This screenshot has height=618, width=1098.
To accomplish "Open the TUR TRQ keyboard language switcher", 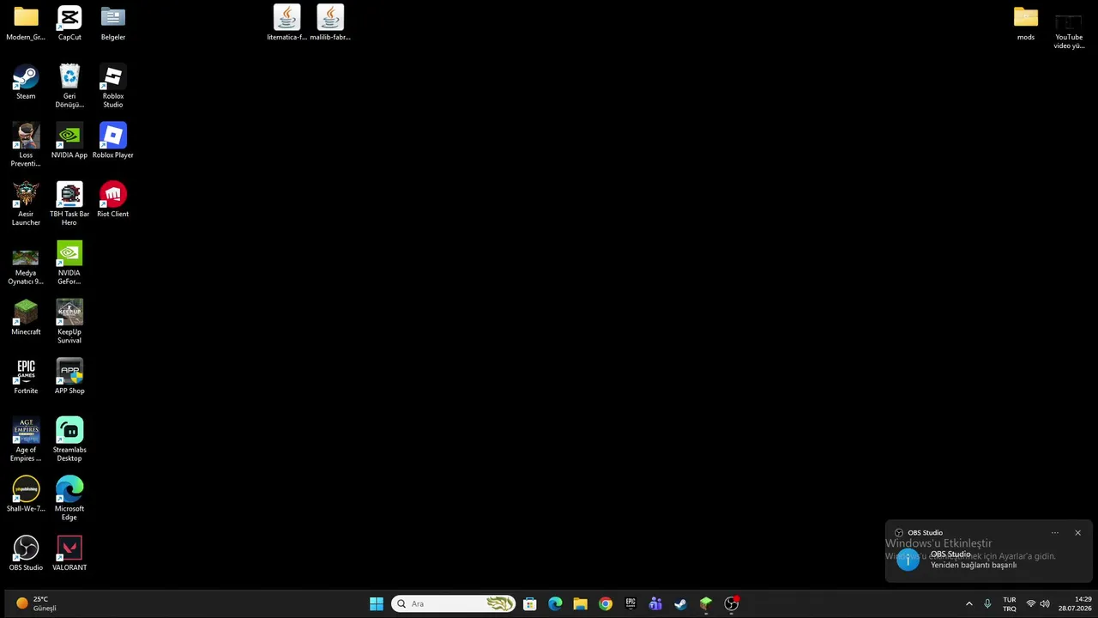I will [x=1010, y=604].
